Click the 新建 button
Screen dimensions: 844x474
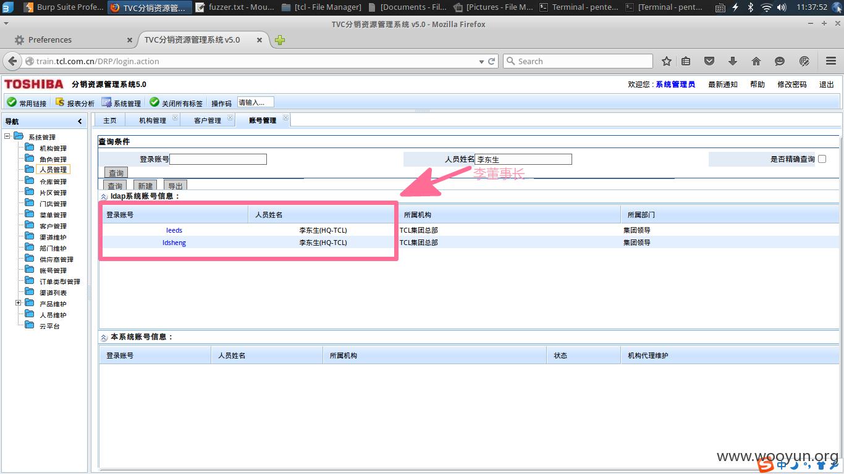145,186
